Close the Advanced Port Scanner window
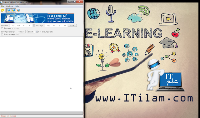Viewport: 200px width, 118px height. 80,2
